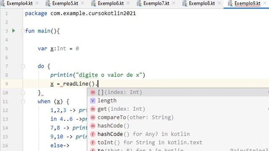
Task: Choose the length property suggestion
Action: [178, 101]
